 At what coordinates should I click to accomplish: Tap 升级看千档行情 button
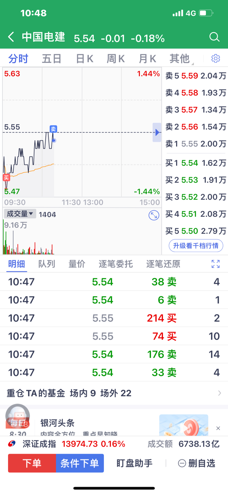coord(196,246)
